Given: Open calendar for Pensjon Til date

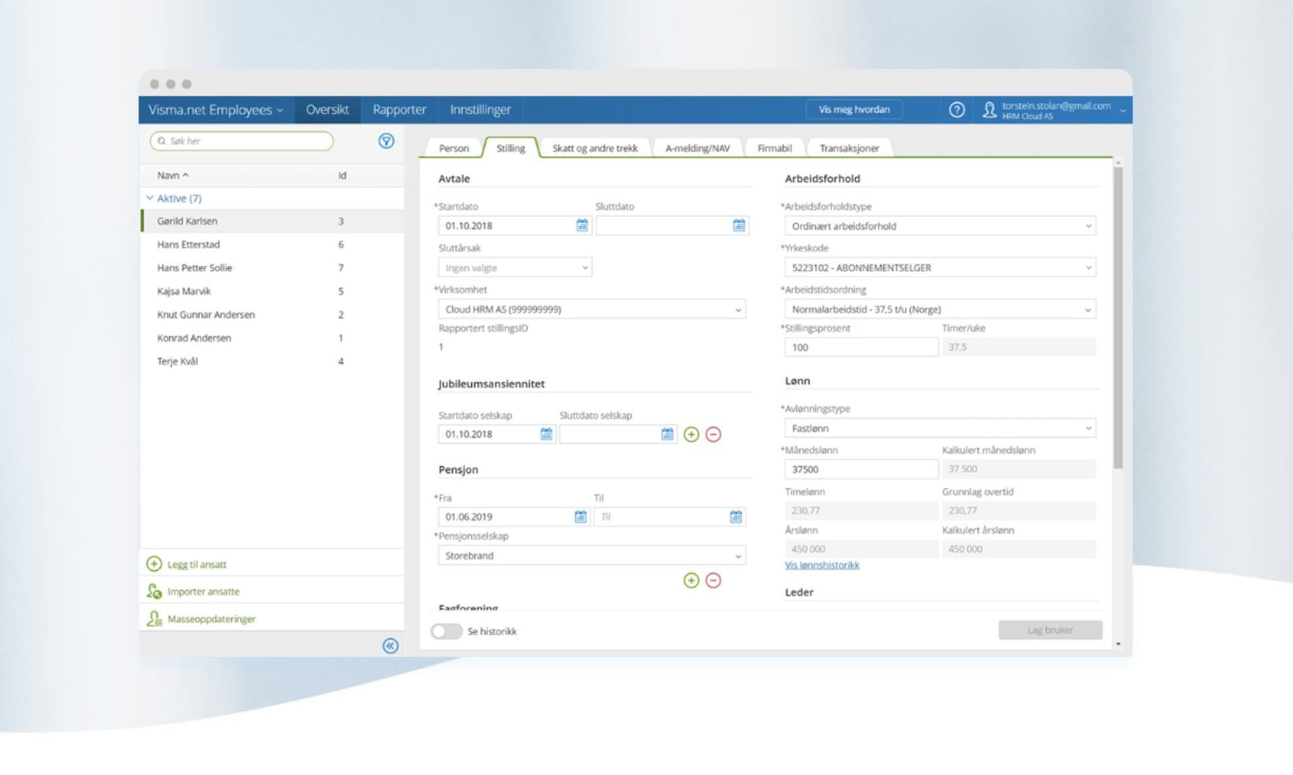Looking at the screenshot, I should [735, 517].
